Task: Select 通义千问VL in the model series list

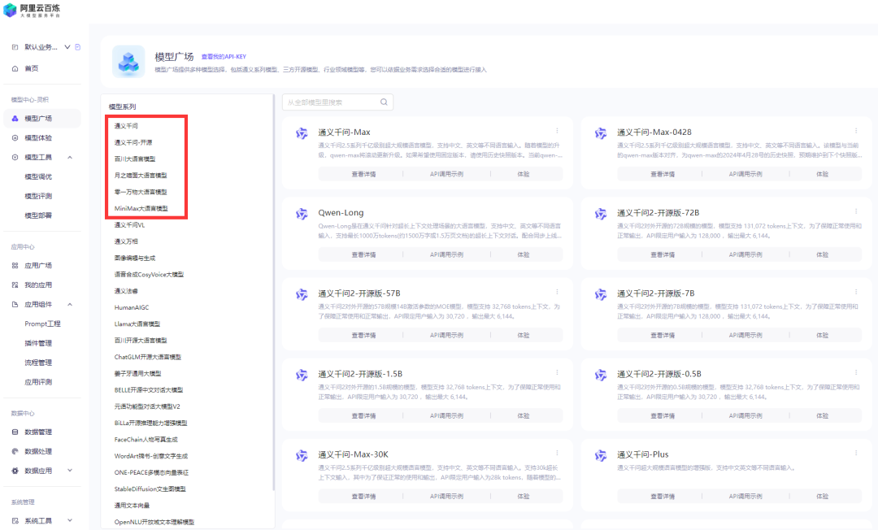Action: pyautogui.click(x=129, y=225)
